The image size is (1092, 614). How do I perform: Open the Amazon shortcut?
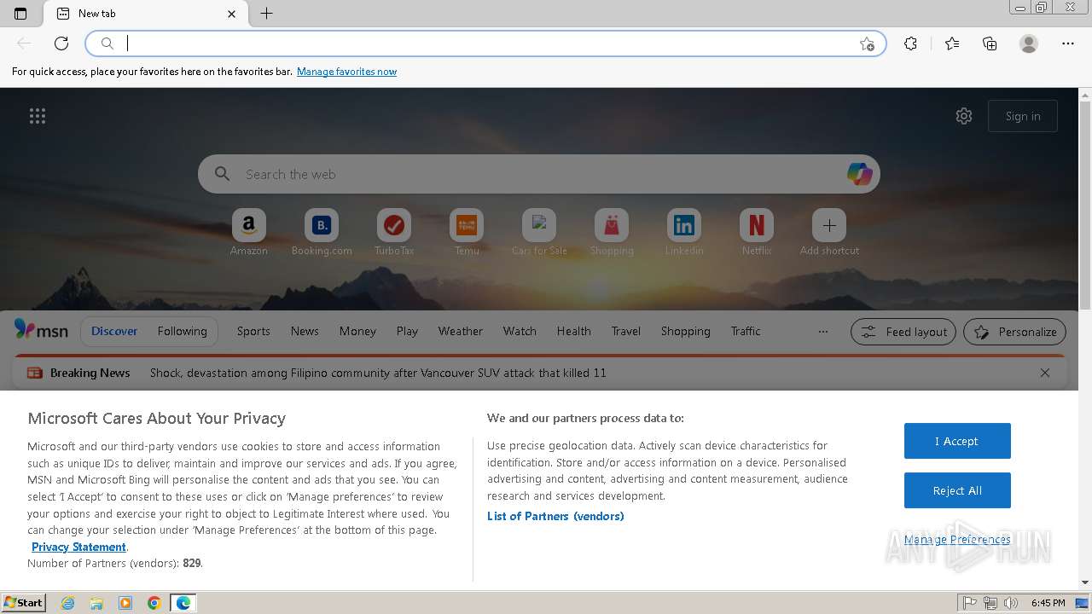(249, 232)
